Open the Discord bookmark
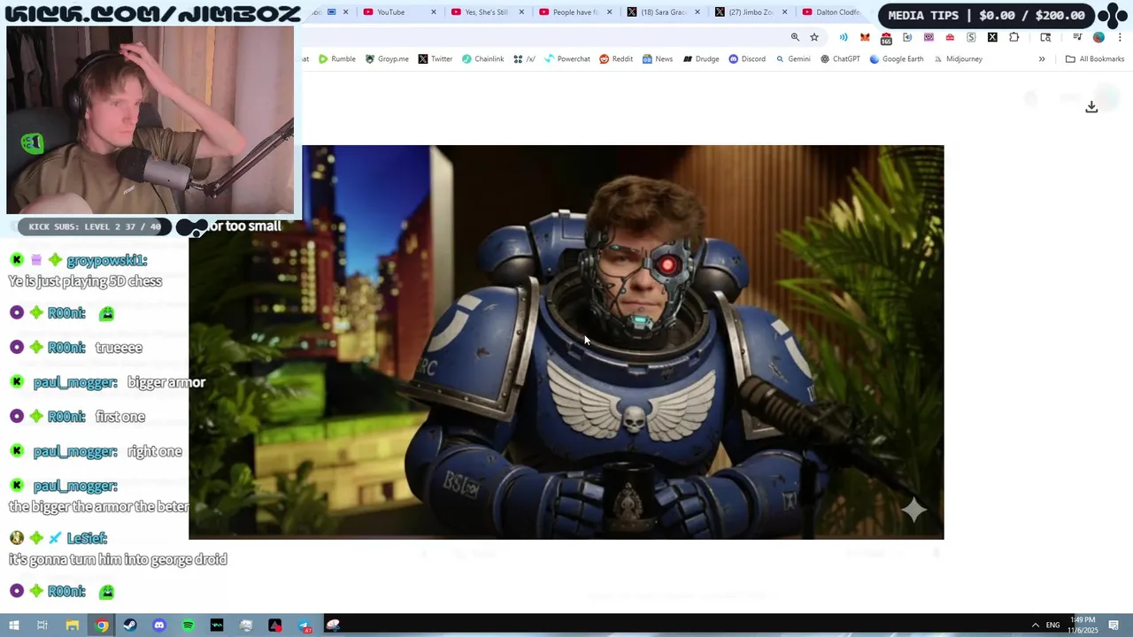This screenshot has height=637, width=1133. pyautogui.click(x=747, y=59)
